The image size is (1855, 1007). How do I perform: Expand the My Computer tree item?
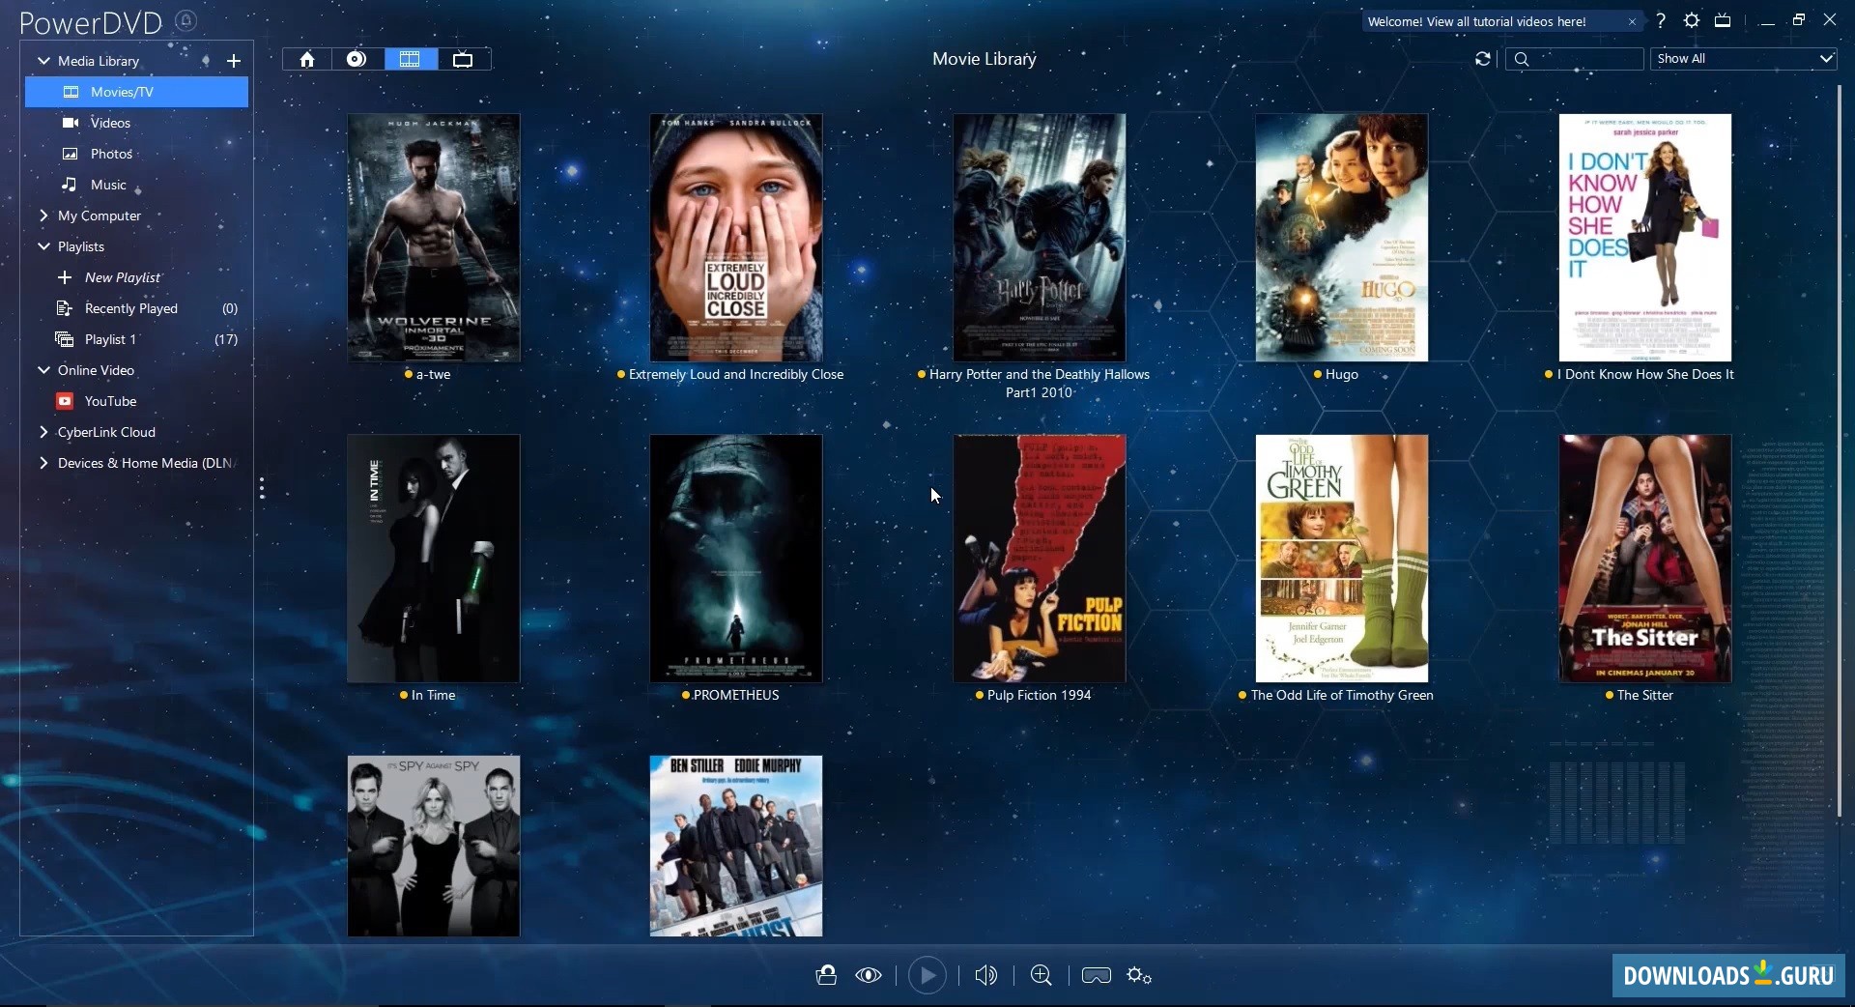click(43, 216)
